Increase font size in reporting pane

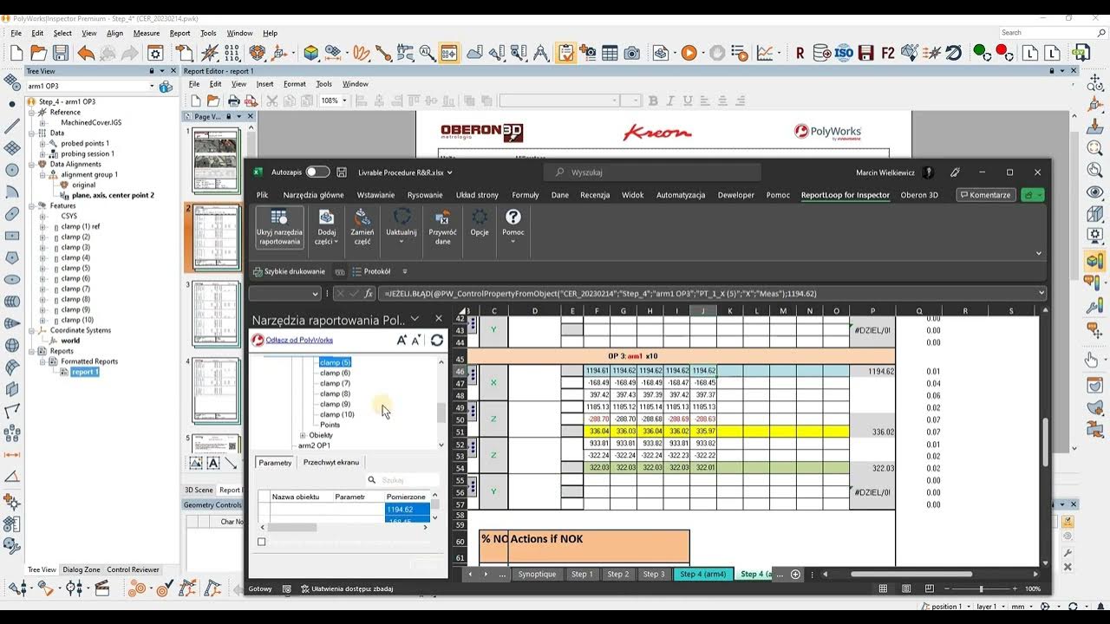coord(402,340)
